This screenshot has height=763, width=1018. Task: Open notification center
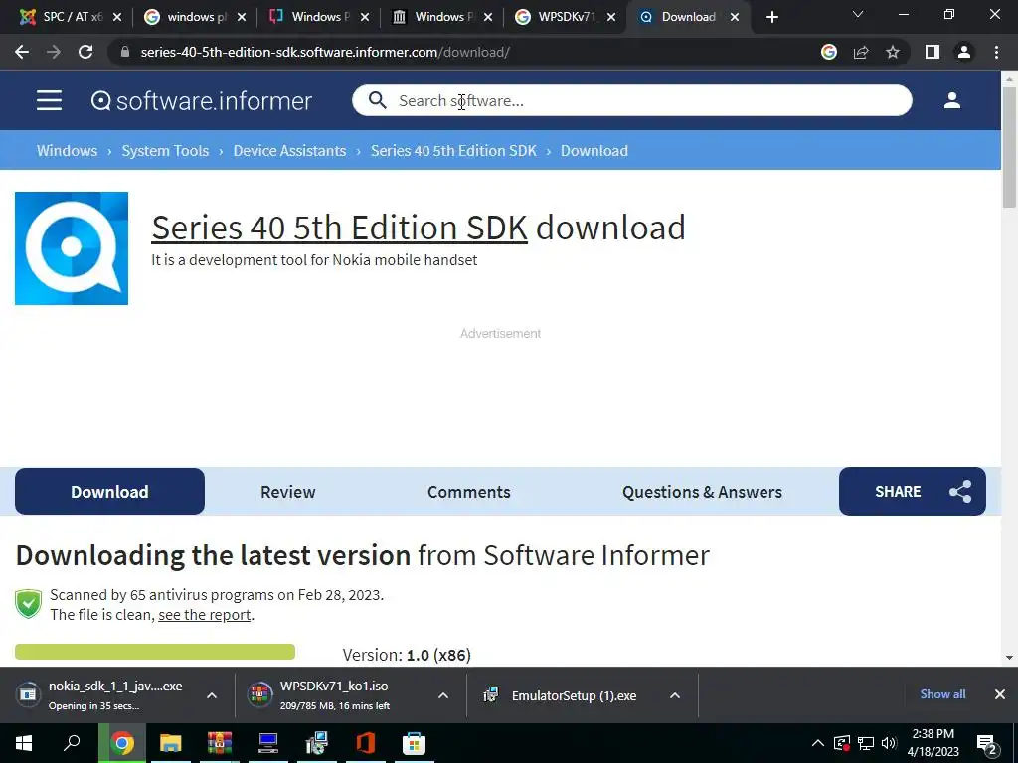[x=987, y=744]
